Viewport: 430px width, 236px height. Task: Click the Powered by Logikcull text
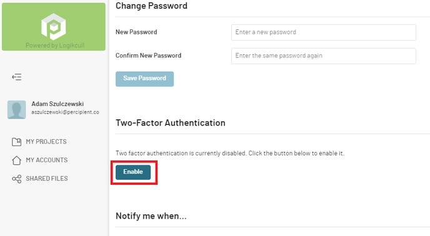tap(55, 45)
